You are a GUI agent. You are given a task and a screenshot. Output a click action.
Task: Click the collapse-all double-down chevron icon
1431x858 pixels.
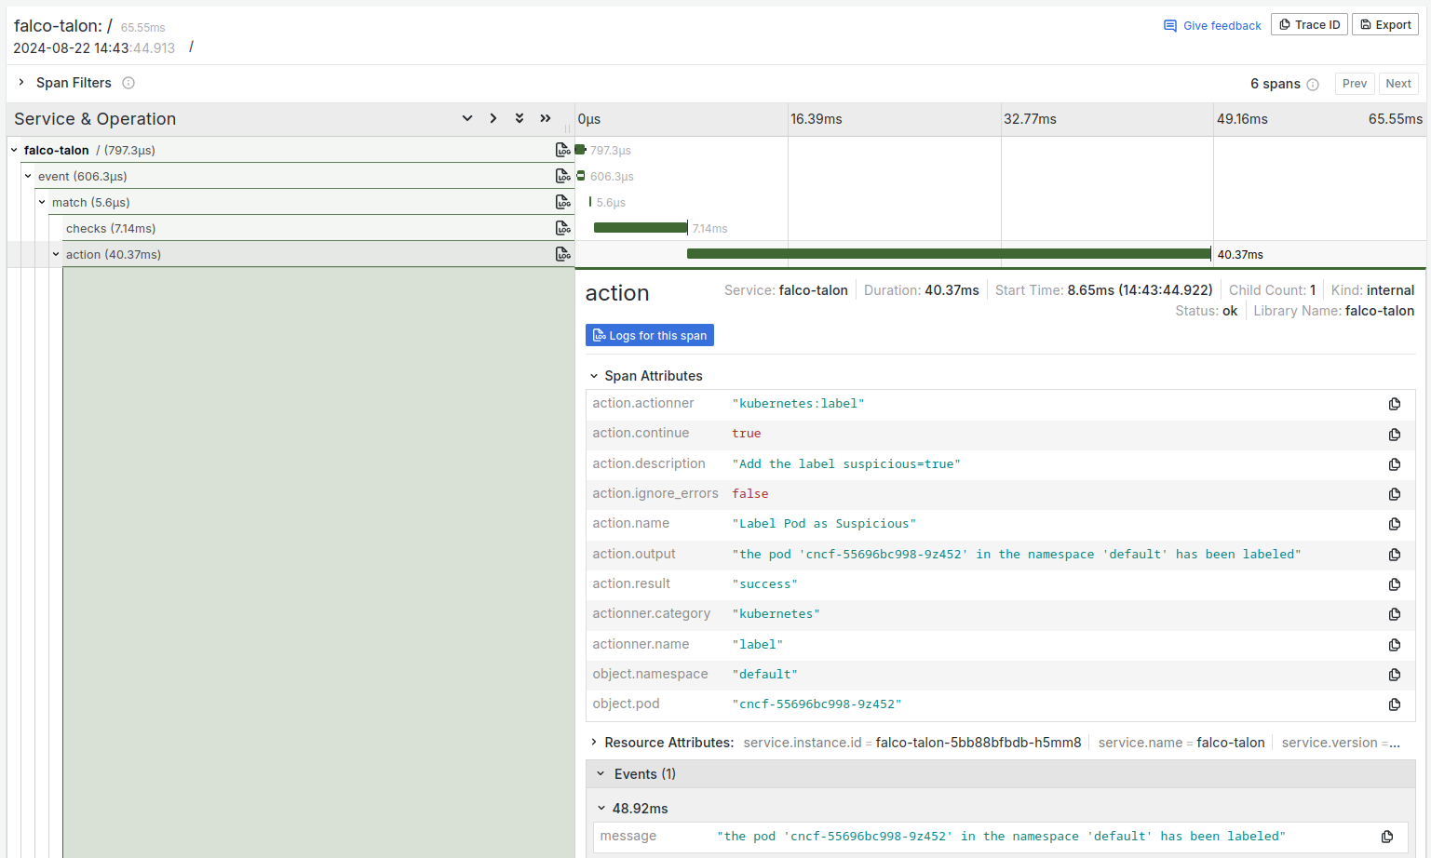pos(519,118)
